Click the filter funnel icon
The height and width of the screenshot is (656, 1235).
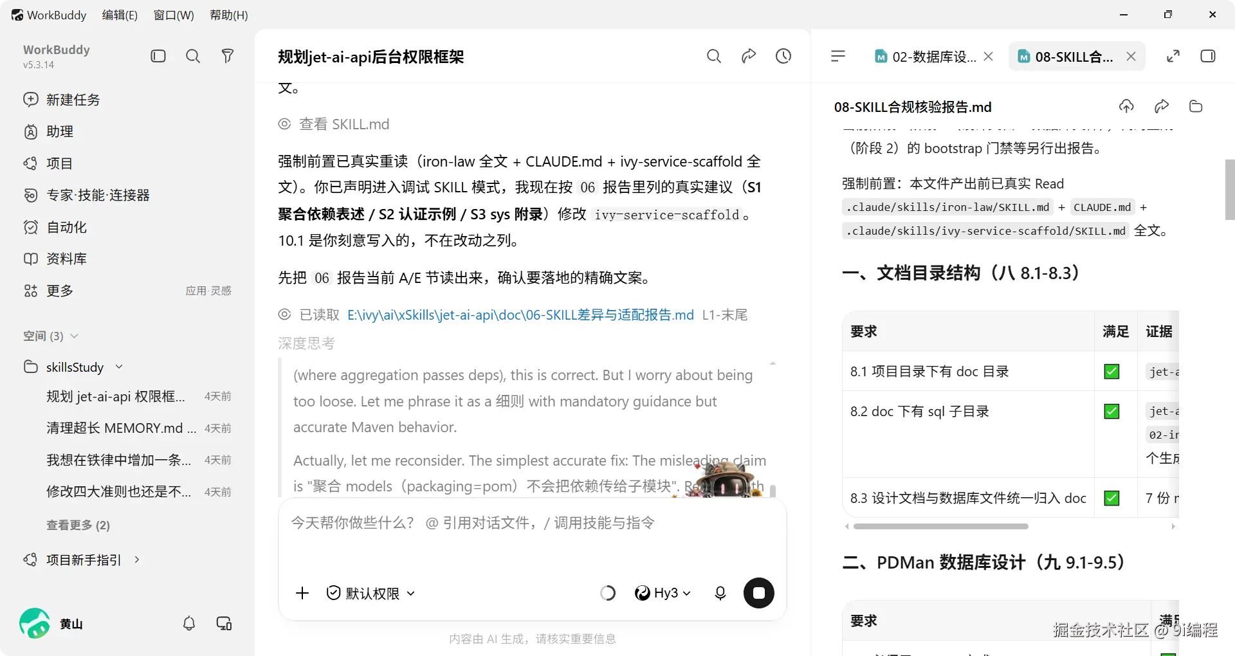coord(227,56)
